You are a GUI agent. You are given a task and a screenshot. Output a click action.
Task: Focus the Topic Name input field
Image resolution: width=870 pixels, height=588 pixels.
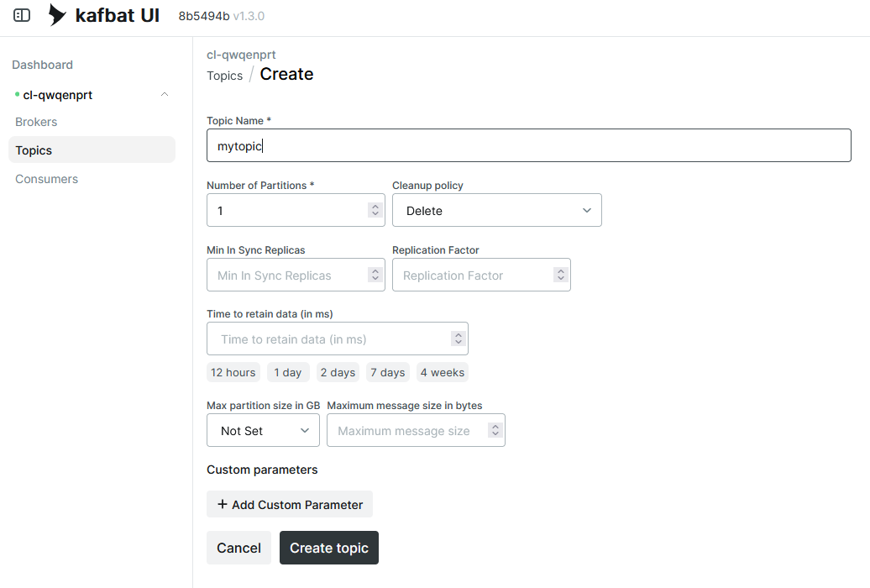pos(528,144)
